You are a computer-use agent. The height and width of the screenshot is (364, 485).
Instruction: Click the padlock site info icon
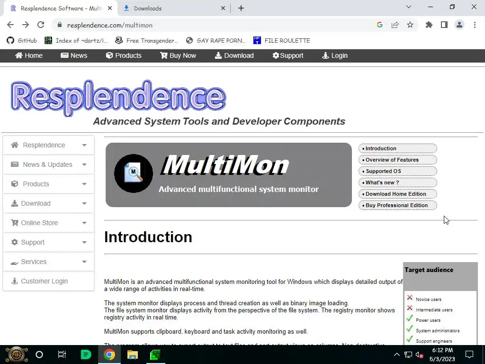click(x=60, y=25)
